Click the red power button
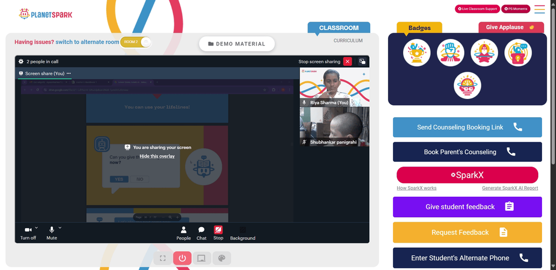The height and width of the screenshot is (270, 556). point(182,258)
